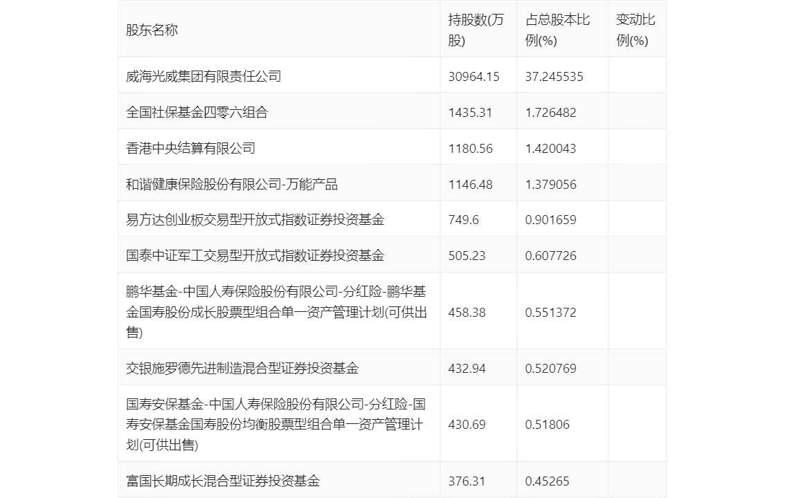Select the value 1435.31
Screen dimensions: 785x498
tap(470, 113)
